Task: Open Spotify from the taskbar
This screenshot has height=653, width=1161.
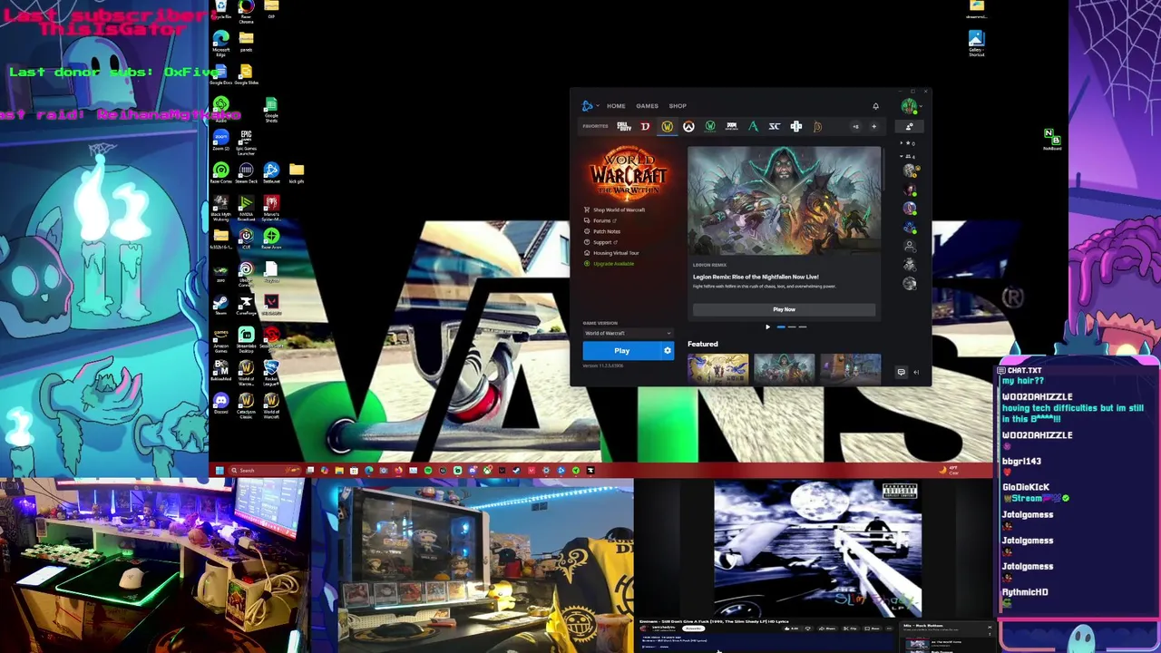Action: 428,470
